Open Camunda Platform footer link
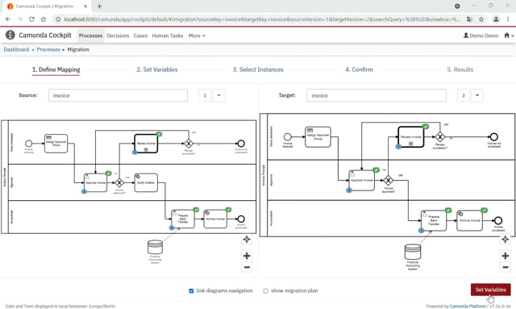Image resolution: width=516 pixels, height=309 pixels. coord(468,306)
